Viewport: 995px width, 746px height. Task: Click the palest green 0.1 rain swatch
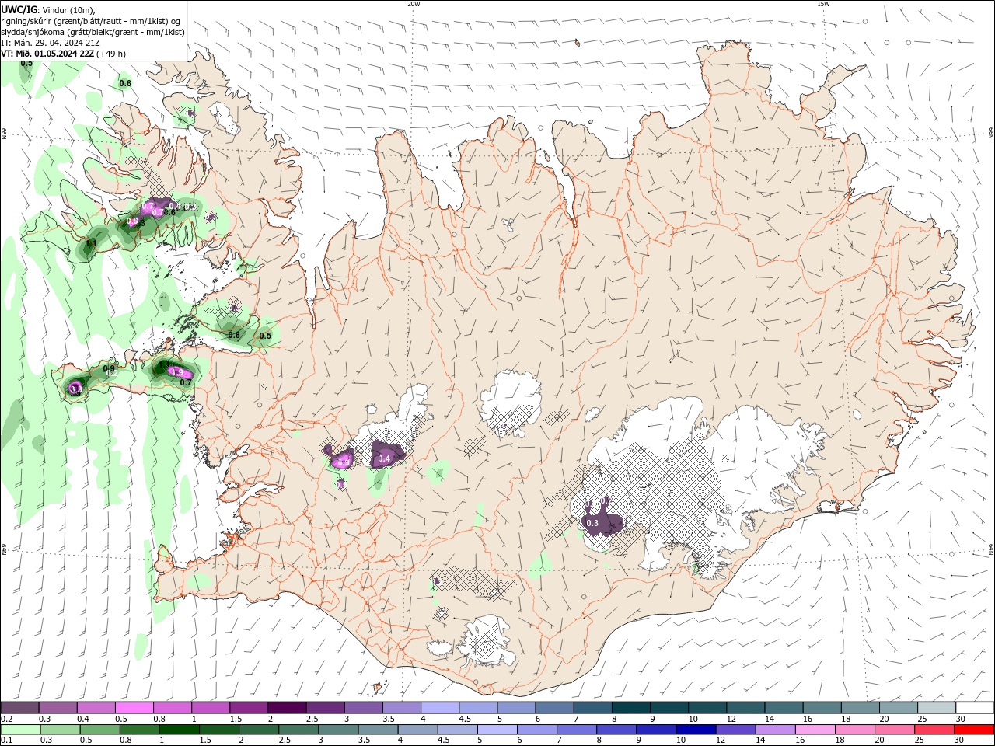click(20, 730)
